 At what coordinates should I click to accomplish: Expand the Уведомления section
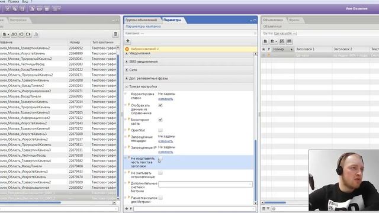pyautogui.click(x=127, y=53)
